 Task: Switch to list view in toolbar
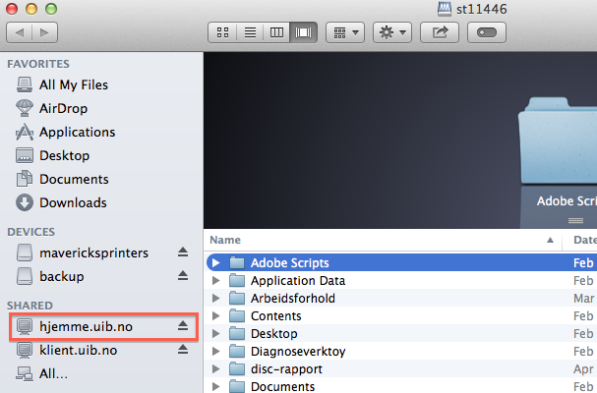coord(250,32)
